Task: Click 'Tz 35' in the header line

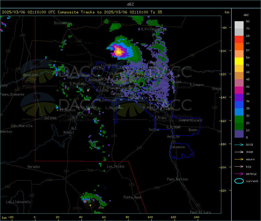Action: pos(156,12)
